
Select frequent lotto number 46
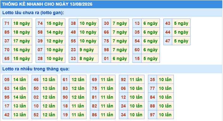tap(36, 80)
